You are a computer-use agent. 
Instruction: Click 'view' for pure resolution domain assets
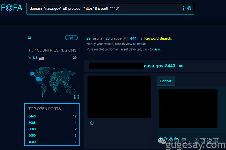pyautogui.click(x=157, y=49)
